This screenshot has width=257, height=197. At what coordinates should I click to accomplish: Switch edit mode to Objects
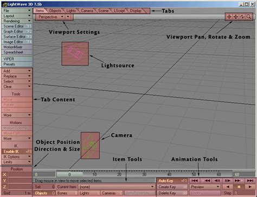[x=44, y=193]
